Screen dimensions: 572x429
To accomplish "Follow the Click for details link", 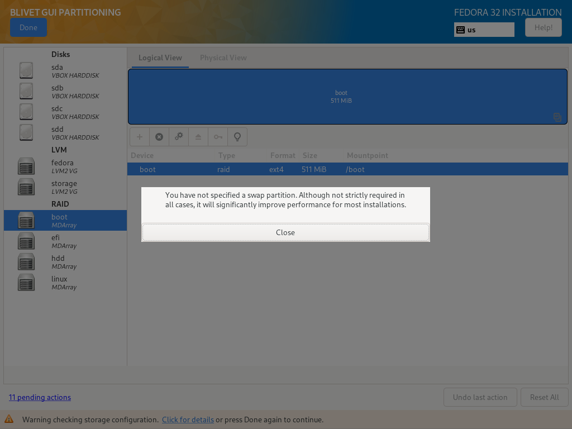I will 188,420.
